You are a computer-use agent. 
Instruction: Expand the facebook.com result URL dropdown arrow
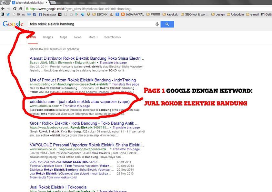pyautogui.click(x=111, y=127)
